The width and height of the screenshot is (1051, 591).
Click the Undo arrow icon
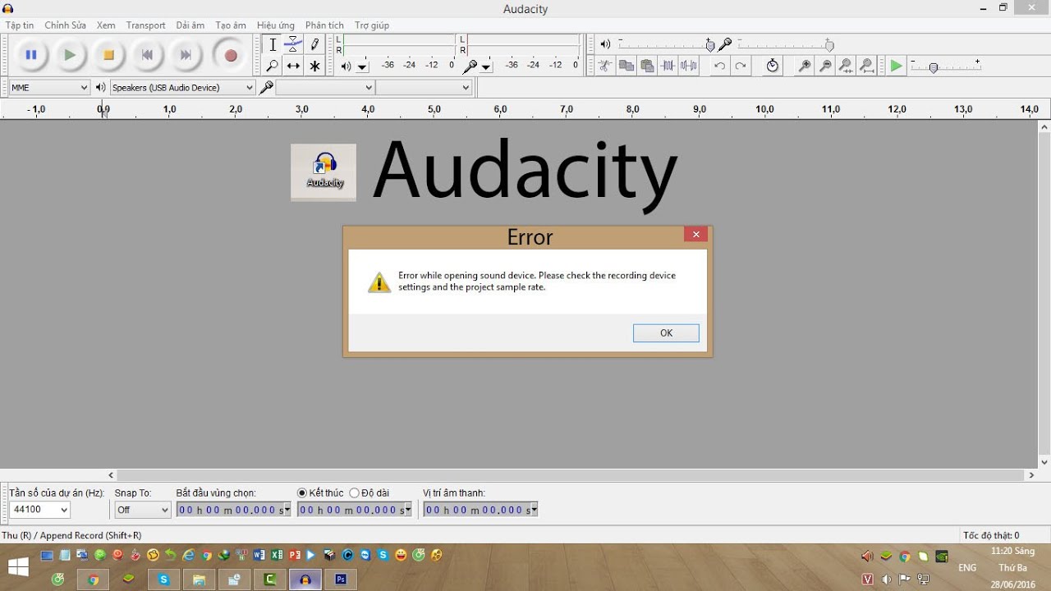click(x=719, y=66)
